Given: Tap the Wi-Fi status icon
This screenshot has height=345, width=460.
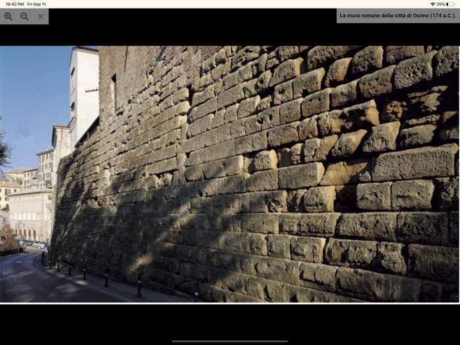Looking at the screenshot, I should 432,4.
